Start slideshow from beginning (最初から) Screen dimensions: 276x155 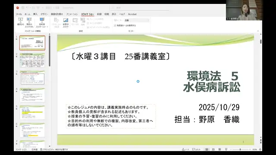pyautogui.click(x=20, y=22)
